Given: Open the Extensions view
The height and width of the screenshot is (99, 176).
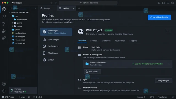Looking at the screenshot, I should (x=4, y=38).
